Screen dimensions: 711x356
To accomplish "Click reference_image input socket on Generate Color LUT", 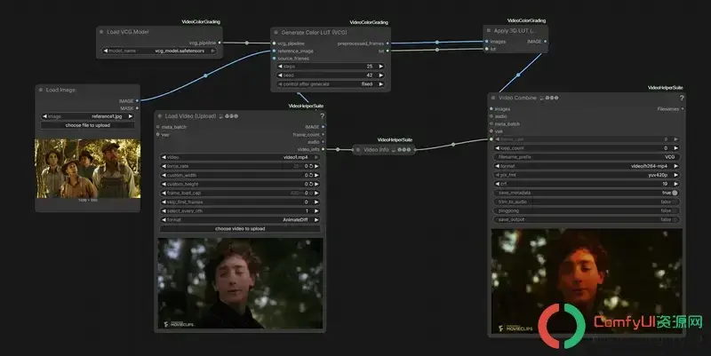I will tap(274, 51).
